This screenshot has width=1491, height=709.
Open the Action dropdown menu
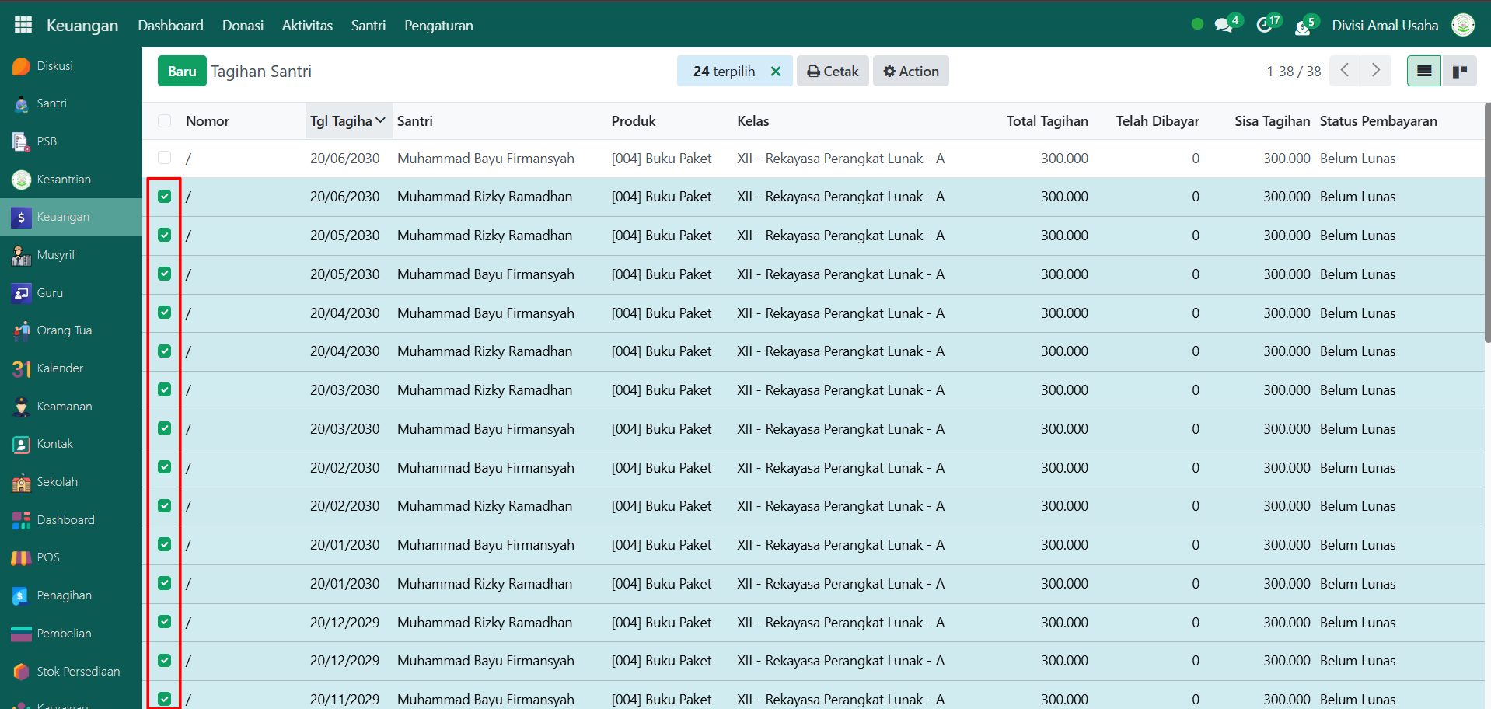click(x=910, y=72)
